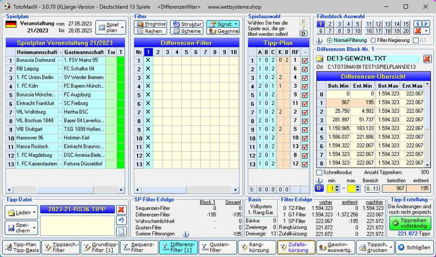
Task: Open the Gewinnauswertg. view
Action: point(335,247)
